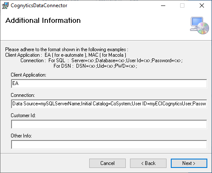This screenshot has width=212, height=173.
Task: Proceed with the Next button
Action: [x=189, y=163]
